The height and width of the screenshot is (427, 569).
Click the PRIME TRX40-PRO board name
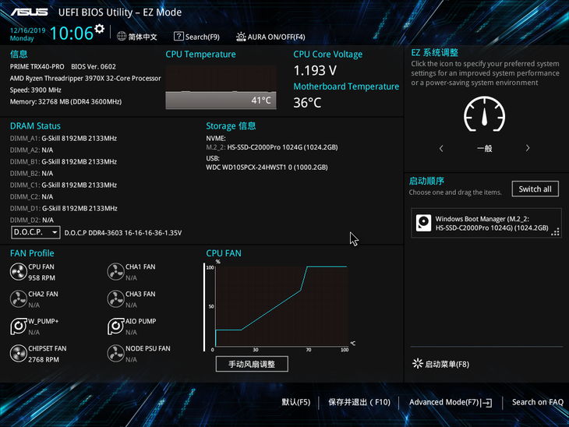[37, 67]
